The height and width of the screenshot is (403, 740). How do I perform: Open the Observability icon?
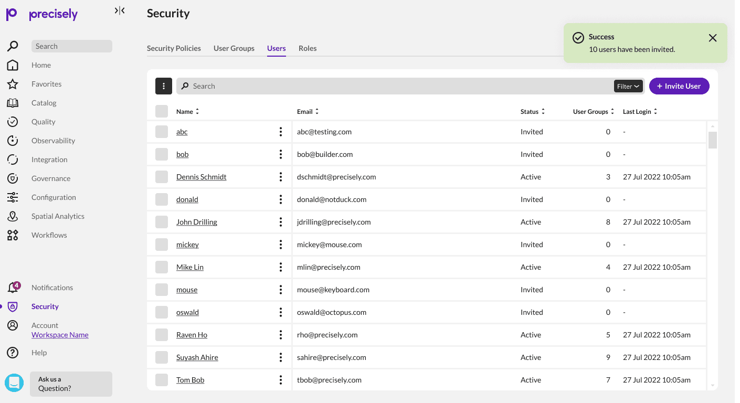(13, 141)
